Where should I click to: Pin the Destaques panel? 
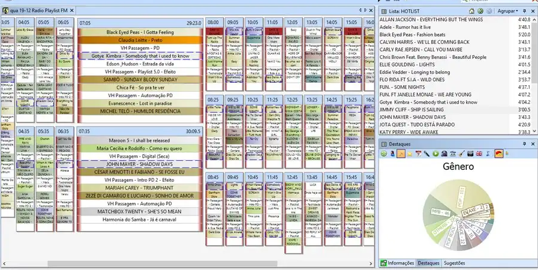(x=525, y=144)
